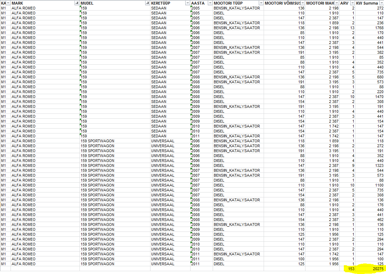Click the MARK column header cell

pyautogui.click(x=42, y=3)
